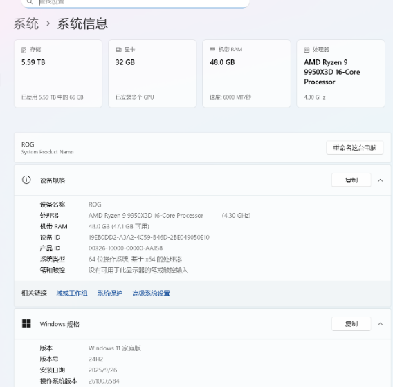
Task: Click the device name value ROG
Action: point(95,205)
